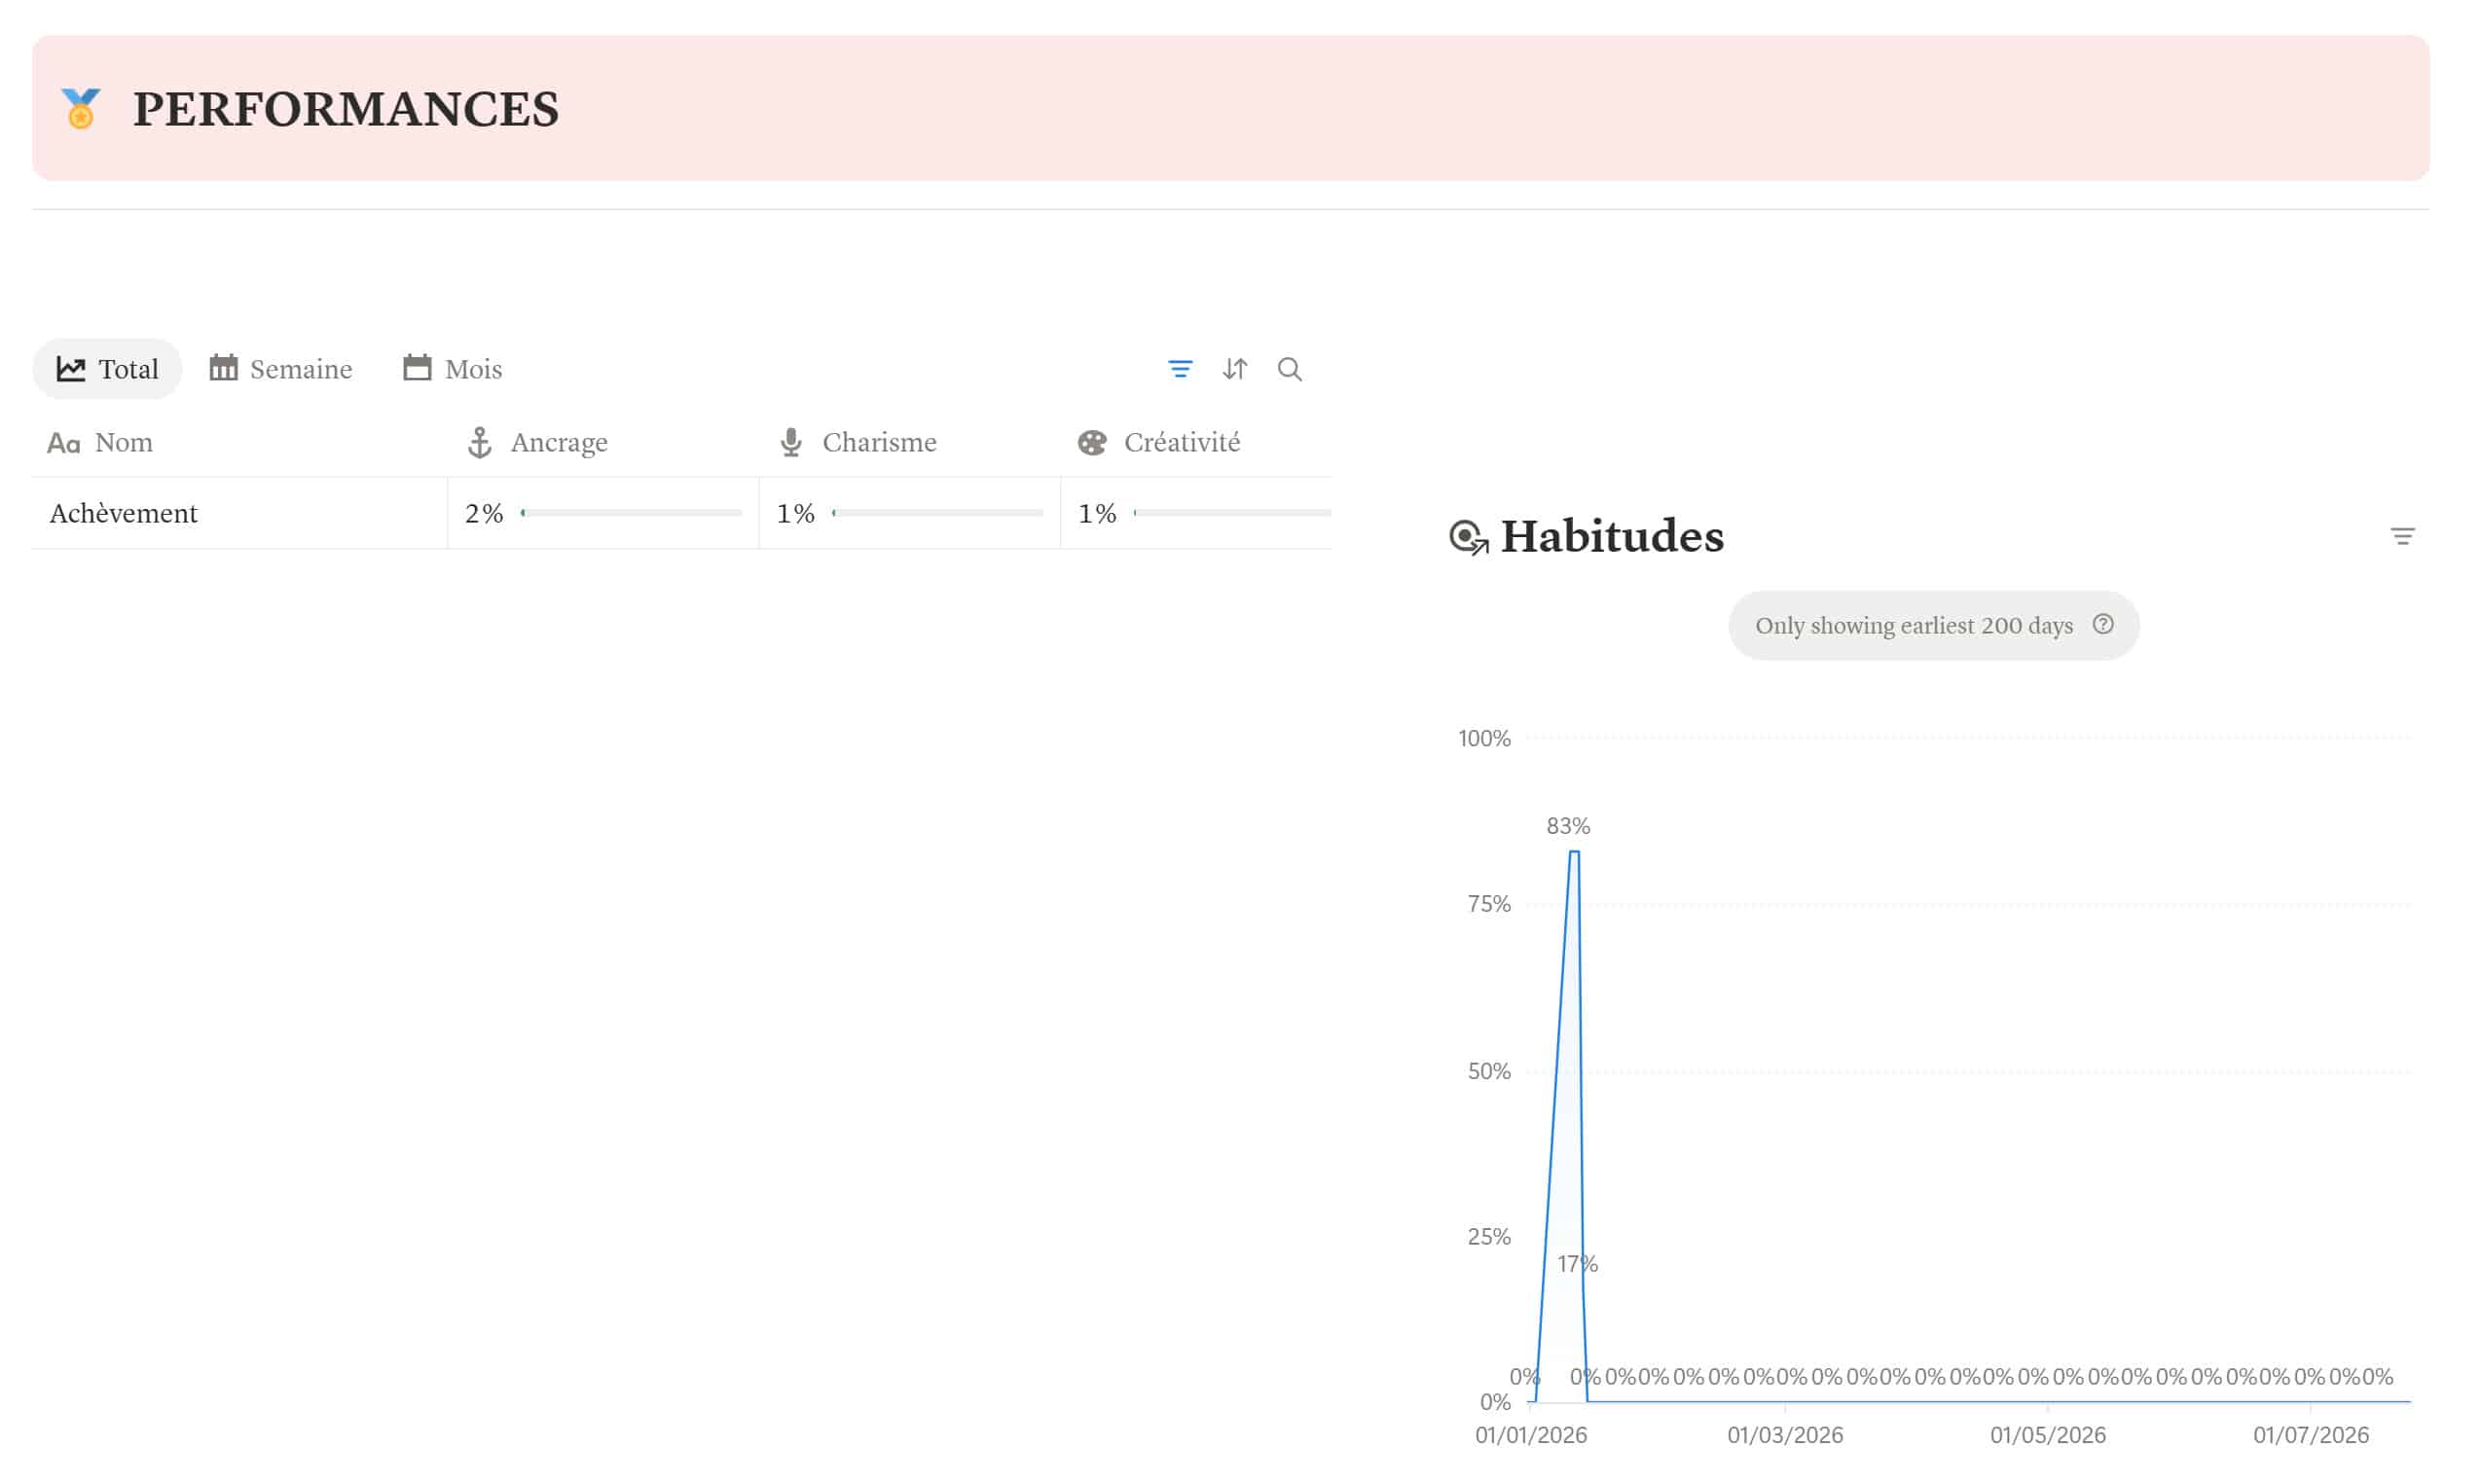Click the 100% y-axis label

1484,738
